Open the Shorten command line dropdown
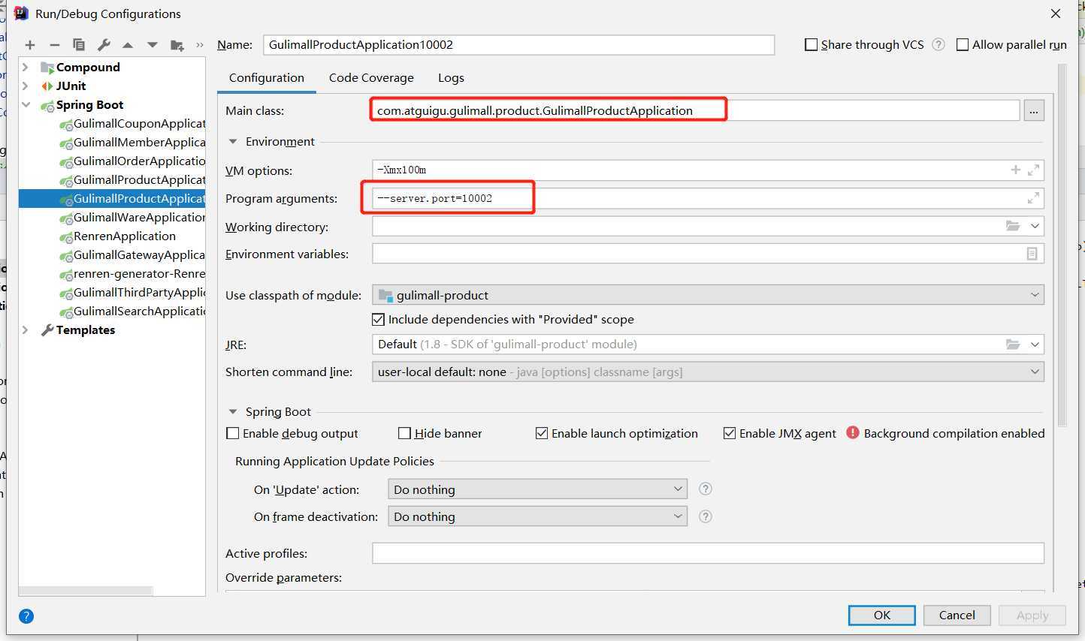Viewport: 1085px width, 641px height. (x=708, y=372)
